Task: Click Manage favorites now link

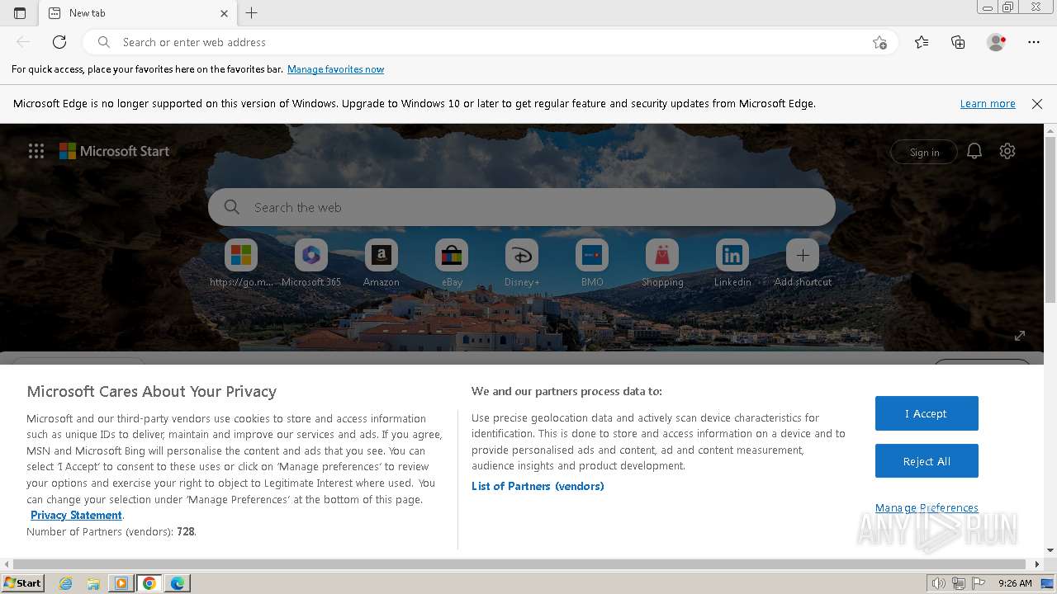Action: 335,69
